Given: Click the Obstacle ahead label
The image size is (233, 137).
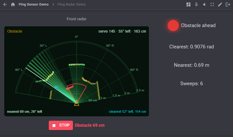Looking at the screenshot, I should (x=198, y=26).
